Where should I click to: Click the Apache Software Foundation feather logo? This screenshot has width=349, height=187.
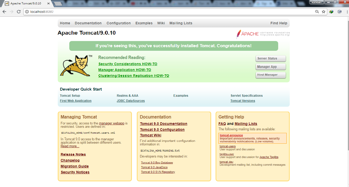263,34
